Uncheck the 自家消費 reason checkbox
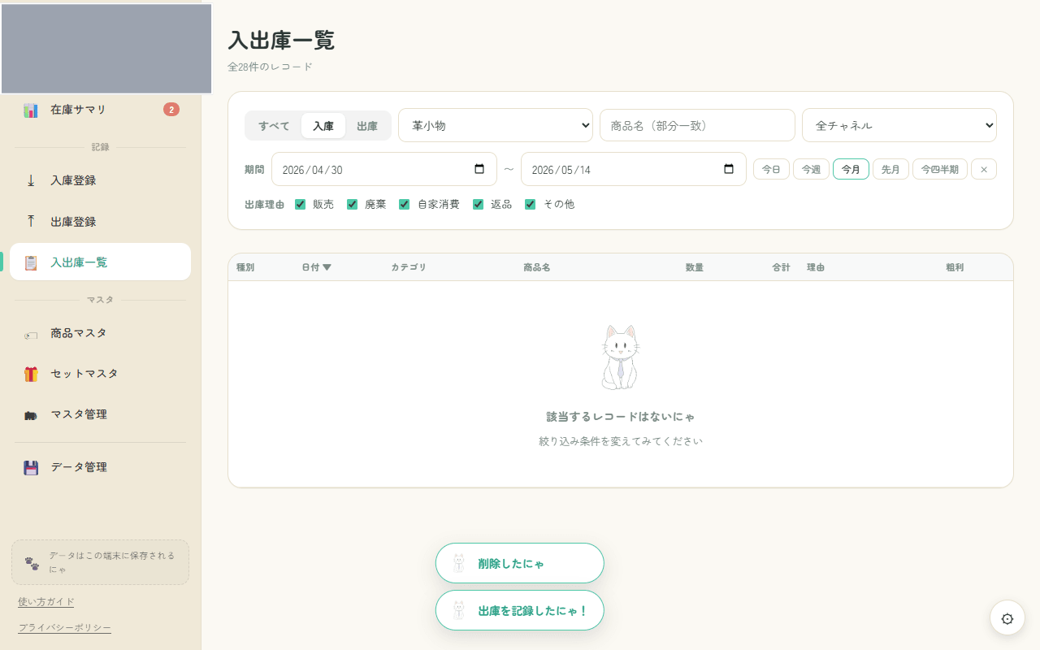 [404, 204]
